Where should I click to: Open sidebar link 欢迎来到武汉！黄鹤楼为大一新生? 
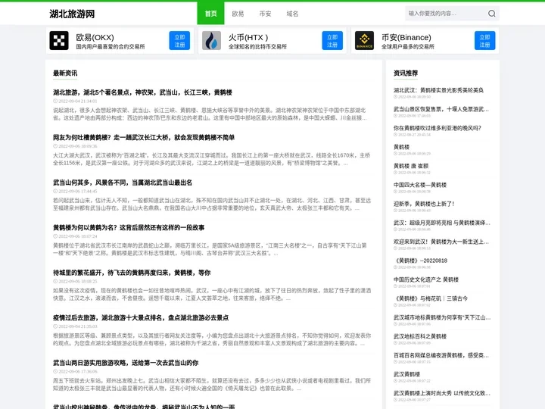click(x=441, y=242)
